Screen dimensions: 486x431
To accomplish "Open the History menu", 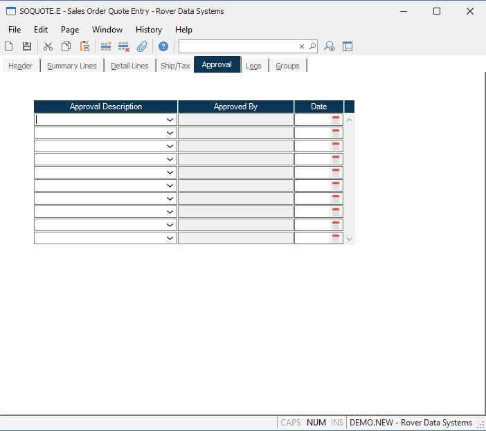I will tap(148, 30).
